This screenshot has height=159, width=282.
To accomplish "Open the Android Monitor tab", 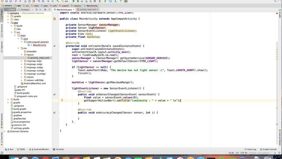I will coord(39,149).
